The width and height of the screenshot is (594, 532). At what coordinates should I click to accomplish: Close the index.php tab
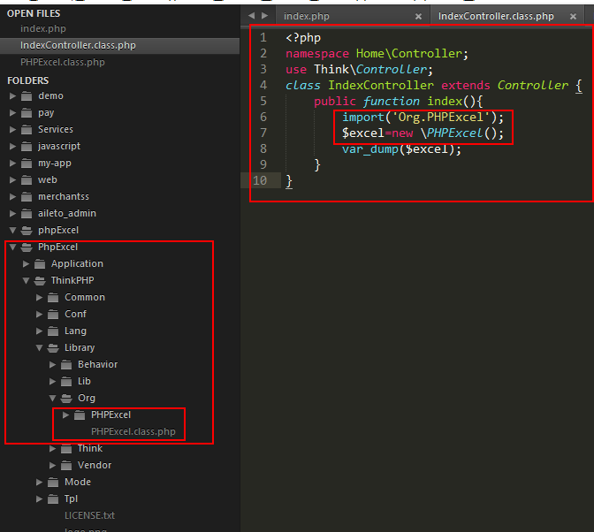pyautogui.click(x=418, y=16)
